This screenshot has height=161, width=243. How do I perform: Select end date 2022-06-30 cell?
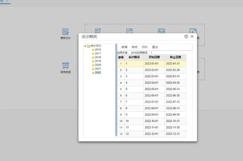coord(176,96)
